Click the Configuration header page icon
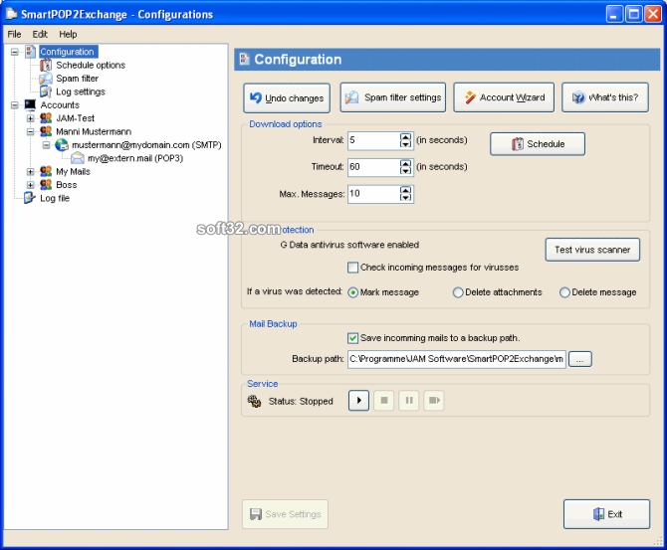 point(244,59)
